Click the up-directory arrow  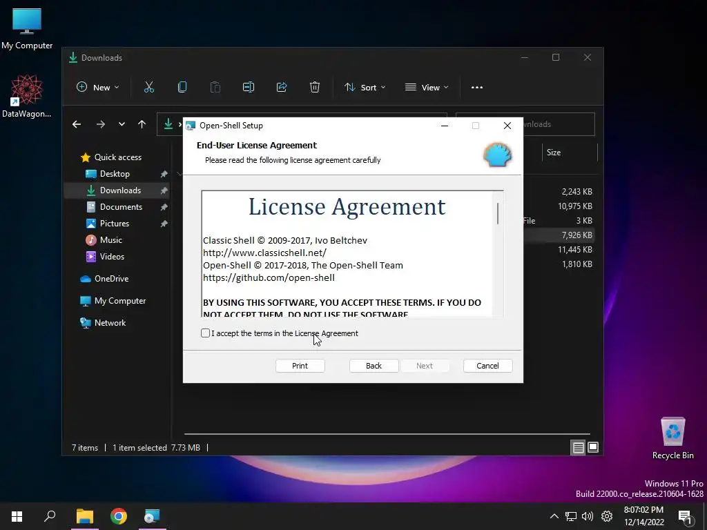[x=142, y=124]
